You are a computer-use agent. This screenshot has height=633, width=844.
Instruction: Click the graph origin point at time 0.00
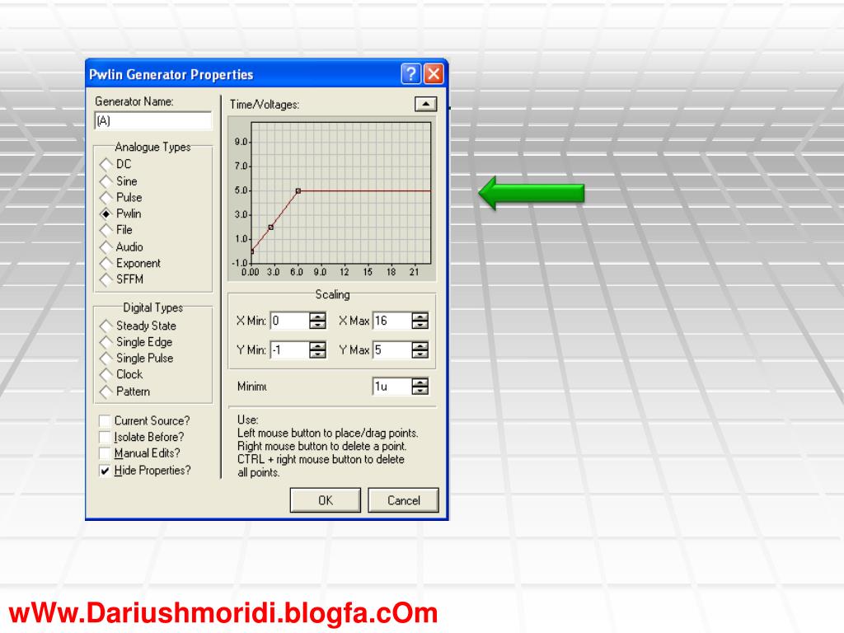click(252, 251)
